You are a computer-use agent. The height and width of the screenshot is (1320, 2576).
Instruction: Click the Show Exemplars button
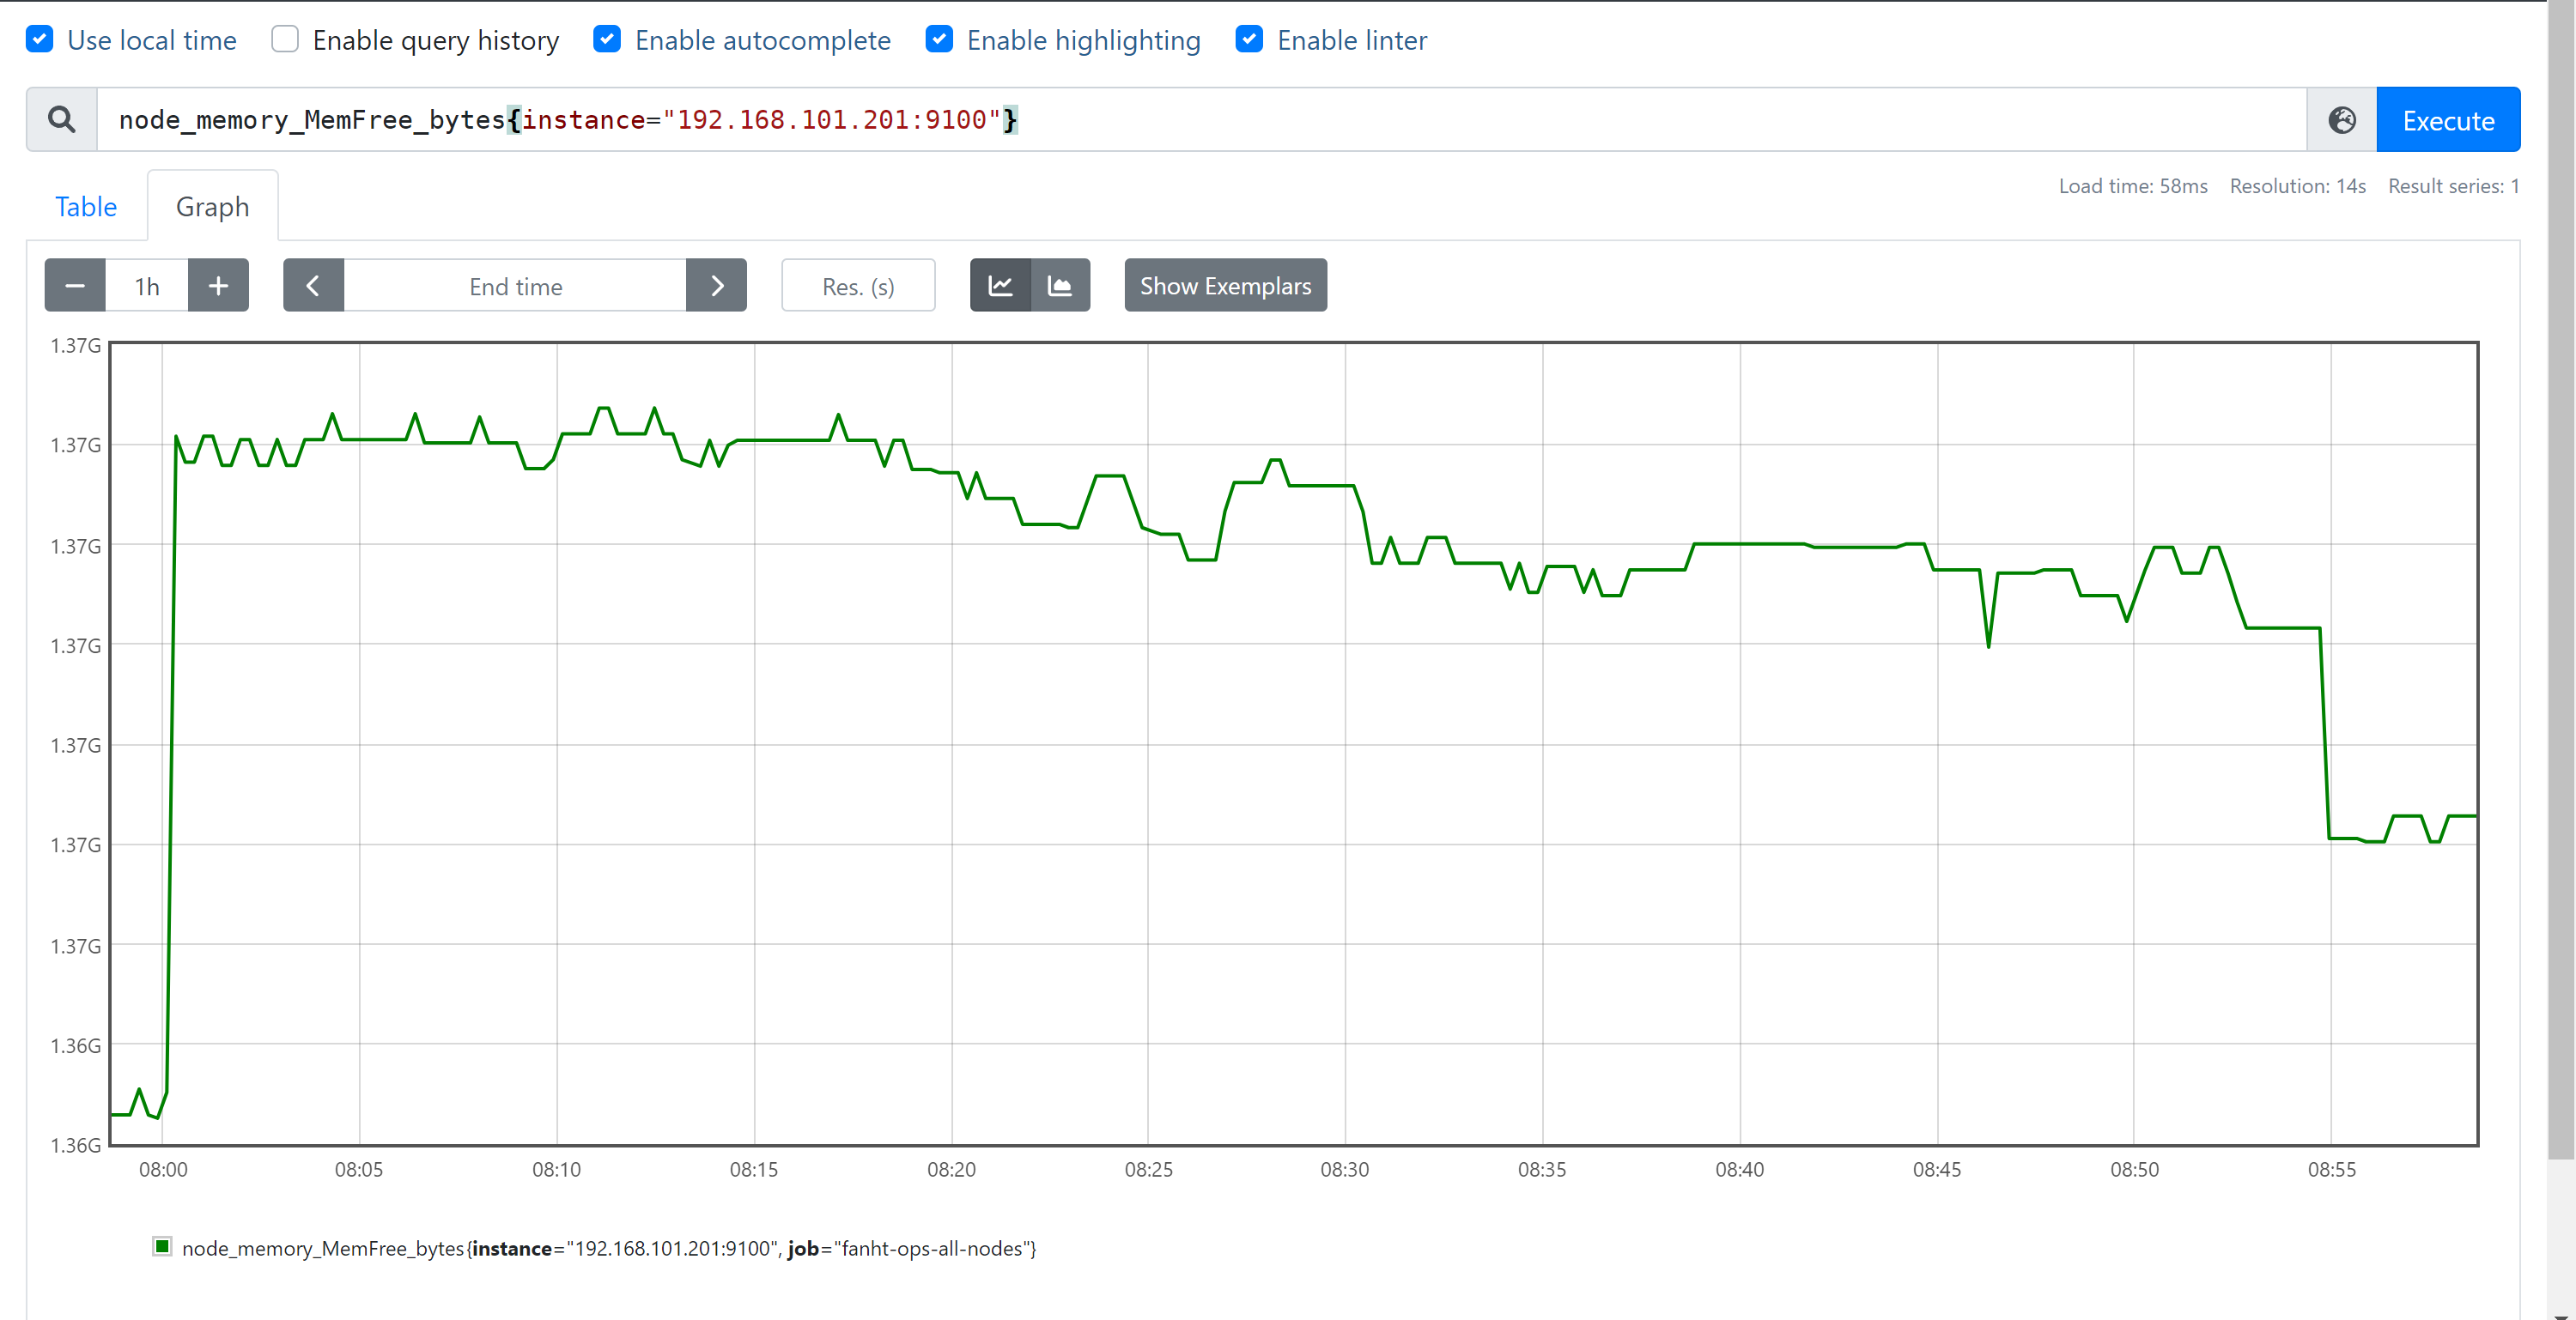(x=1225, y=286)
